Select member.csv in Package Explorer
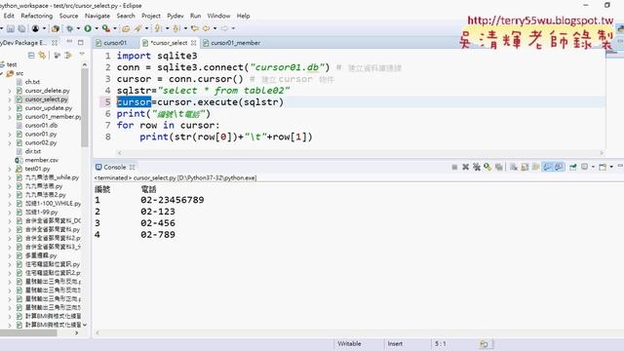The height and width of the screenshot is (351, 624). 41,160
